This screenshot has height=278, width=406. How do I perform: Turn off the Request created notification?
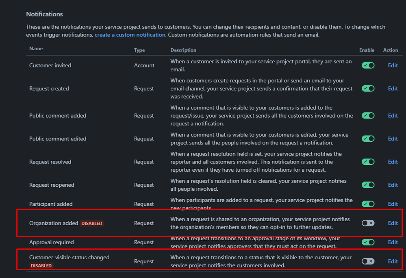click(x=367, y=88)
